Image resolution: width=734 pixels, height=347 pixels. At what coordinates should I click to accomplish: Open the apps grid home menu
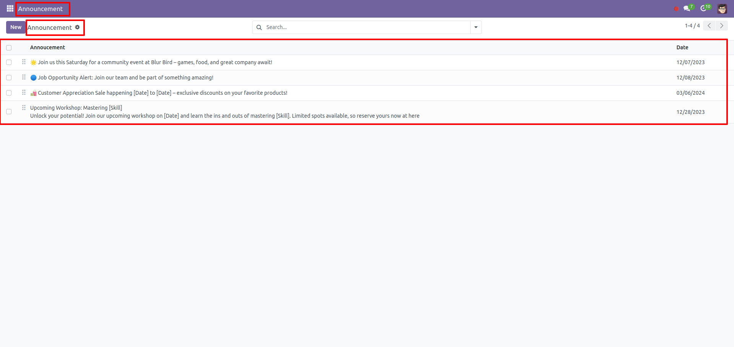[x=10, y=8]
